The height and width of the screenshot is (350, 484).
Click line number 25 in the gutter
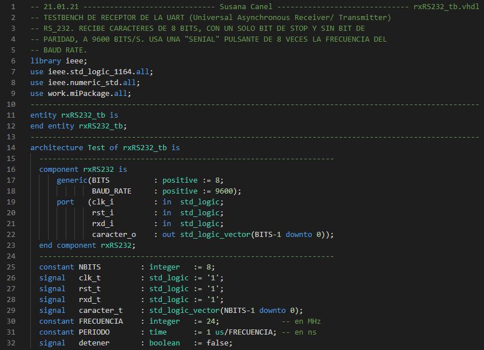tap(11, 267)
